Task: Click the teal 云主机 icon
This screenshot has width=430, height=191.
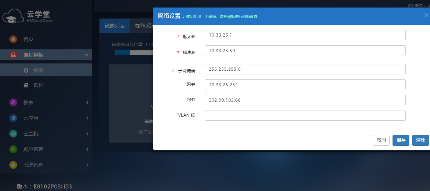Action: pyautogui.click(x=13, y=133)
